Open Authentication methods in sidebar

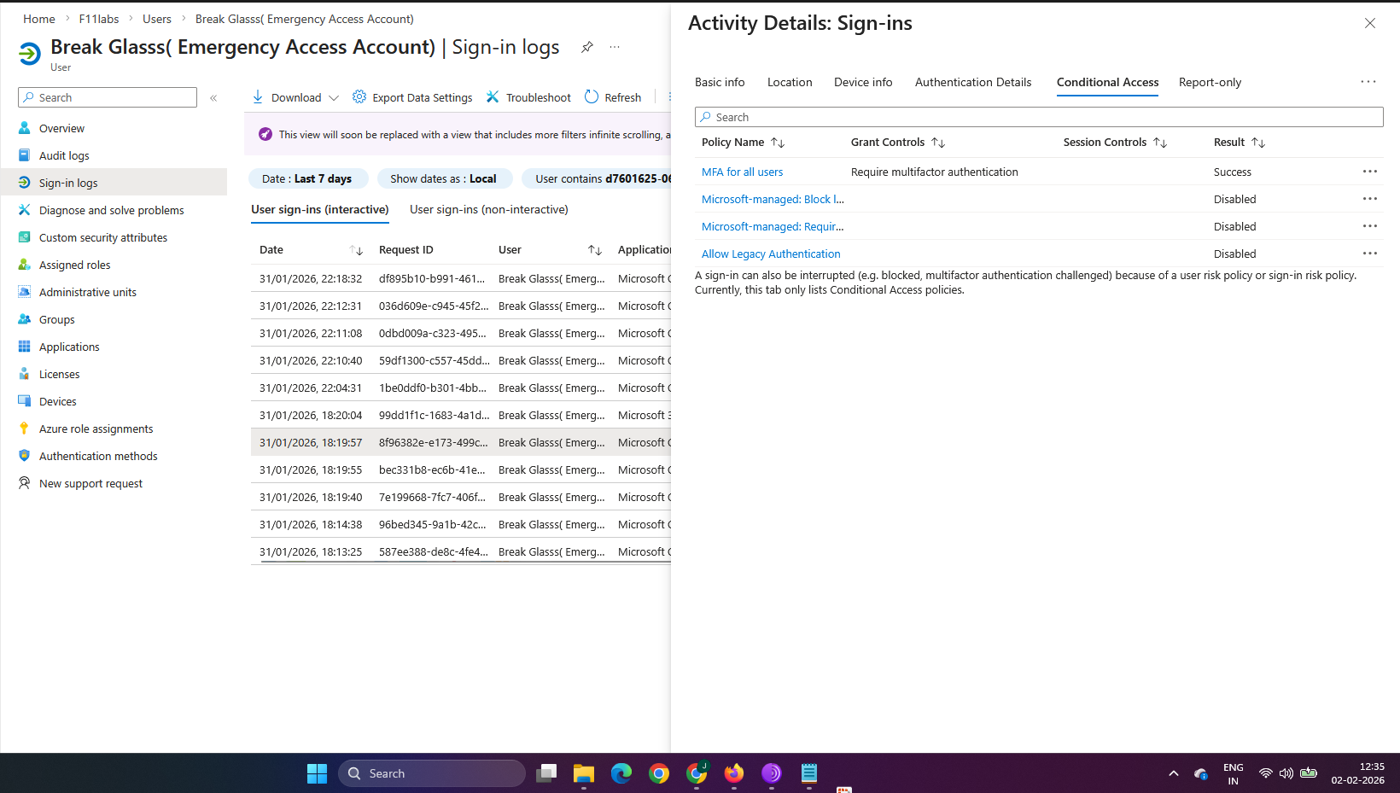pos(97,456)
